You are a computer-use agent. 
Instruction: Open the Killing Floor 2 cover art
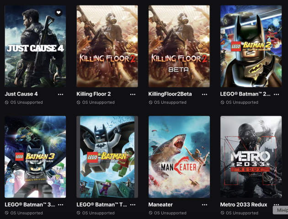pos(107,46)
